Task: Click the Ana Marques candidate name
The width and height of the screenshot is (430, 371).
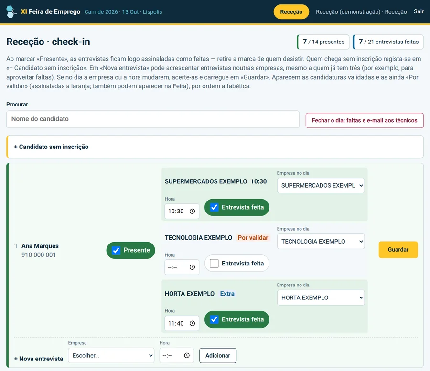Action: pyautogui.click(x=40, y=246)
